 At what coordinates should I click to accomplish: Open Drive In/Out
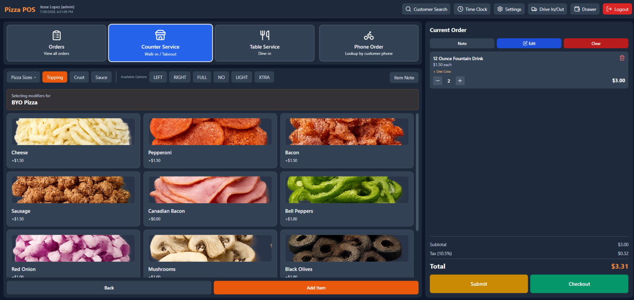[x=547, y=9]
